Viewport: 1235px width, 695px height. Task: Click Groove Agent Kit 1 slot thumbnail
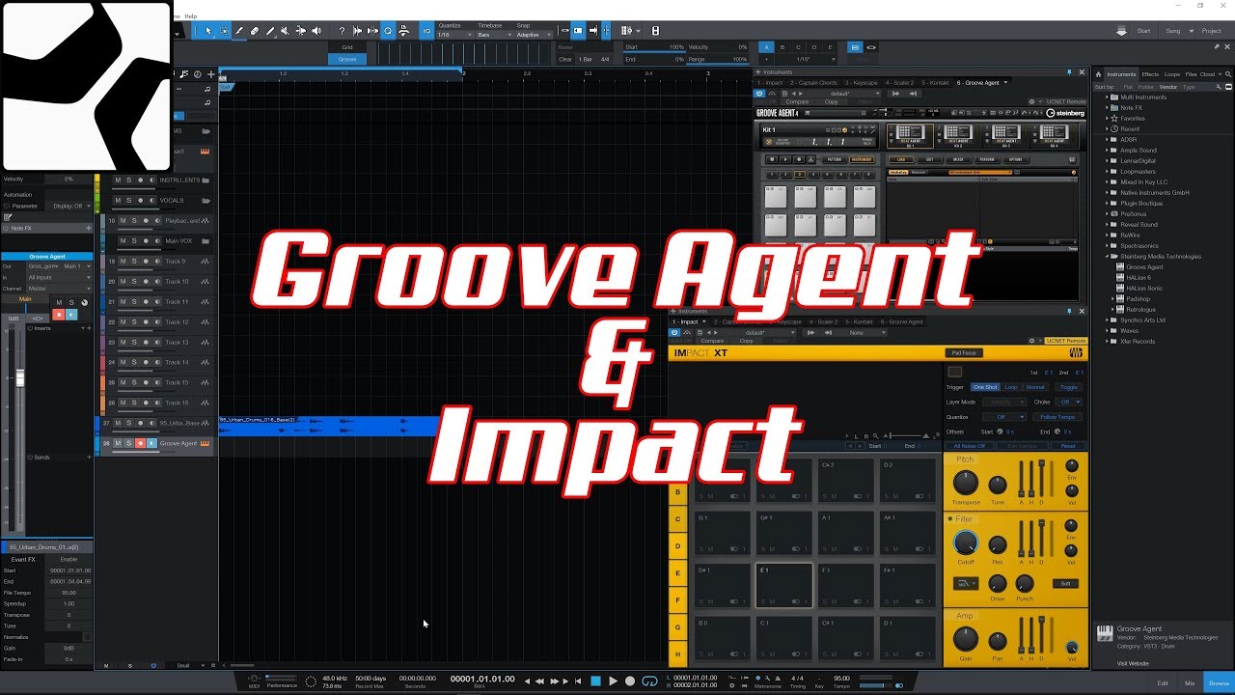[x=910, y=134]
